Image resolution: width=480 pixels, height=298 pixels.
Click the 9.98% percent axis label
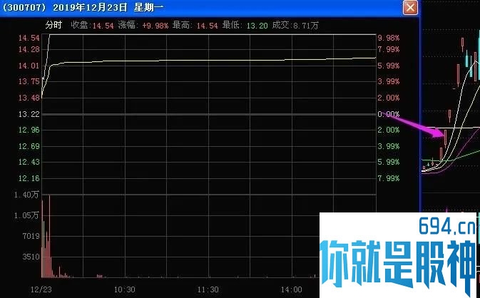point(389,38)
